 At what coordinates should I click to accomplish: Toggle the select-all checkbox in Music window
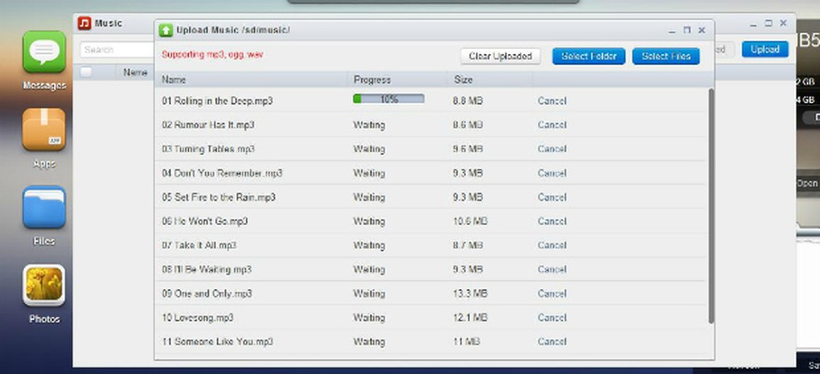pyautogui.click(x=86, y=72)
